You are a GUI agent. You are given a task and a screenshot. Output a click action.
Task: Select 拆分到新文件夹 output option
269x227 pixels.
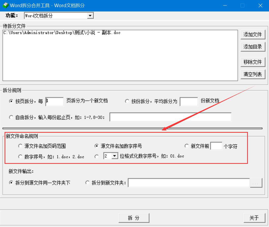tap(87, 183)
